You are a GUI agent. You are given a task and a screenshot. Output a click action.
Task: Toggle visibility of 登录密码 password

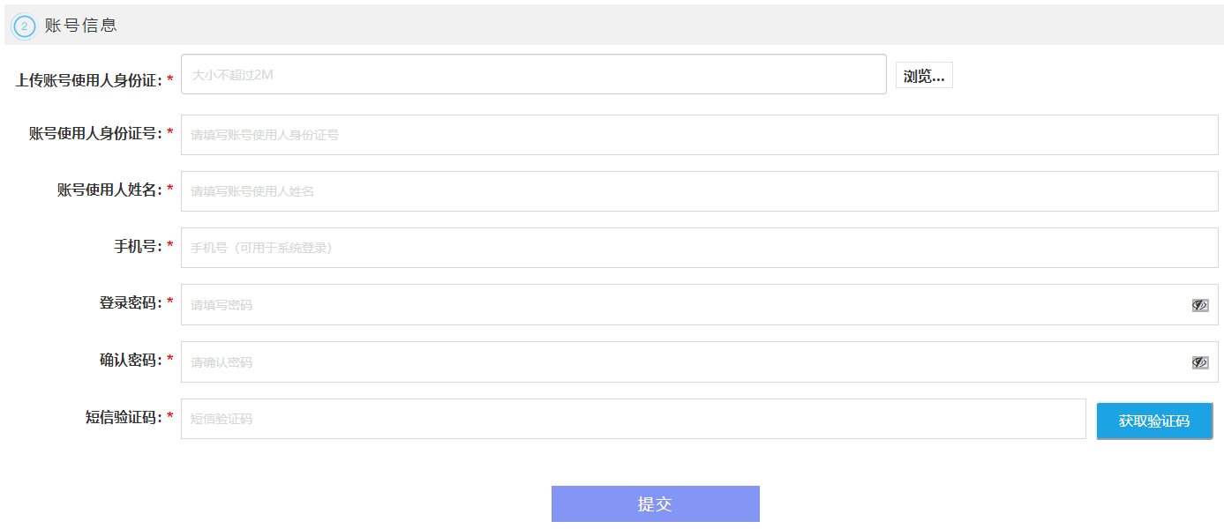(1199, 305)
